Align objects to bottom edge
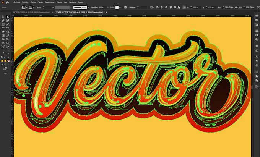The image size is (260, 157). pos(179,8)
